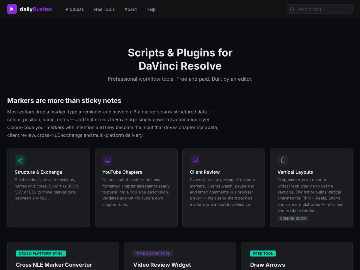Image resolution: width=360 pixels, height=270 pixels.
Task: Click the Structure & Exchange description text
Action: [x=47, y=189]
